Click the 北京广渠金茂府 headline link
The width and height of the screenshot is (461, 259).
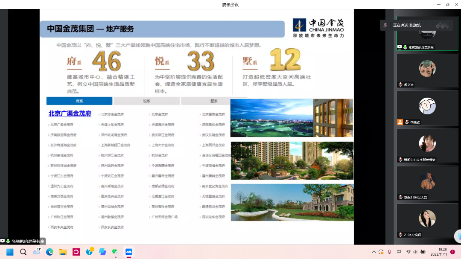(x=70, y=113)
